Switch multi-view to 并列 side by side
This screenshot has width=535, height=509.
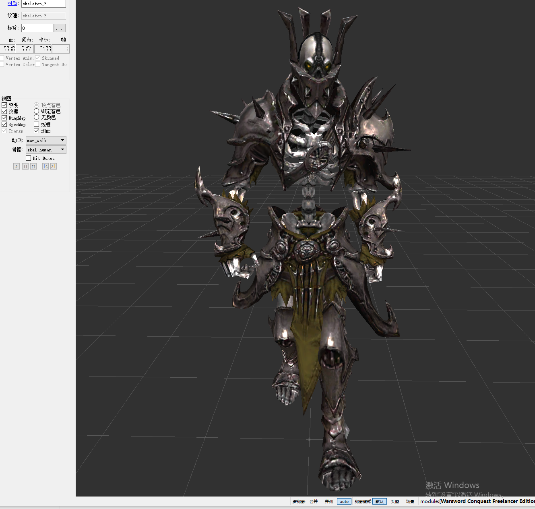pos(329,501)
